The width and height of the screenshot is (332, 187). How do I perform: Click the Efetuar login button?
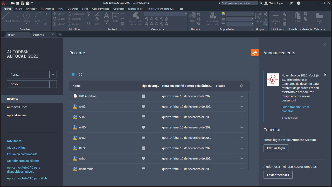point(276,148)
